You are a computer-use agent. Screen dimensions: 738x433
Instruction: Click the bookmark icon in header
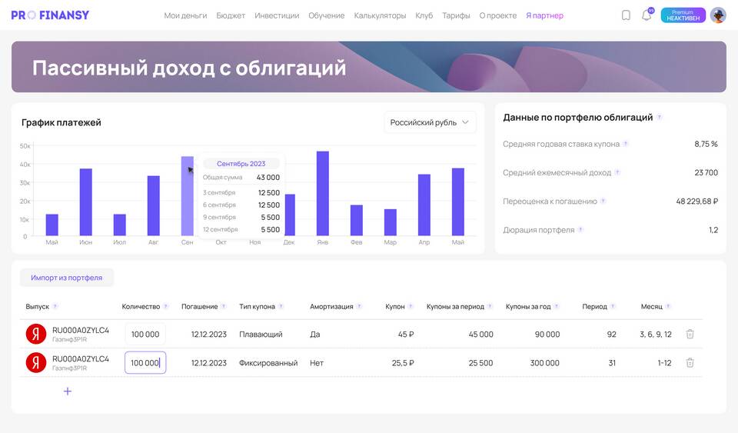tap(626, 15)
